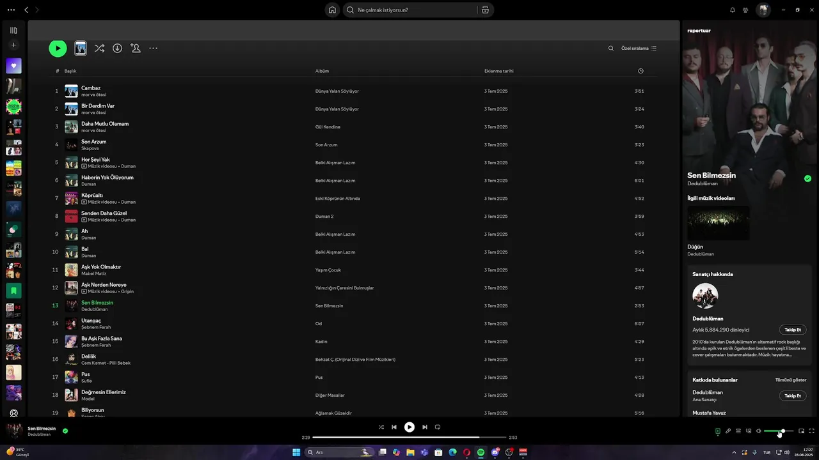This screenshot has height=460, width=819.
Task: Open Spotify from the Windows taskbar
Action: 481,452
